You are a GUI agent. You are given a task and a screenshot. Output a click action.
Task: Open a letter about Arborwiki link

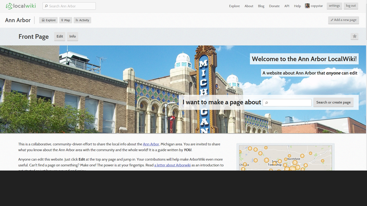(x=172, y=165)
